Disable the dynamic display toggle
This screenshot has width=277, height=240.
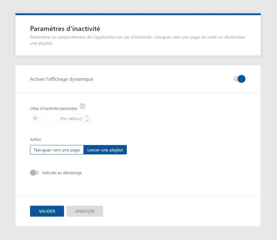click(239, 79)
